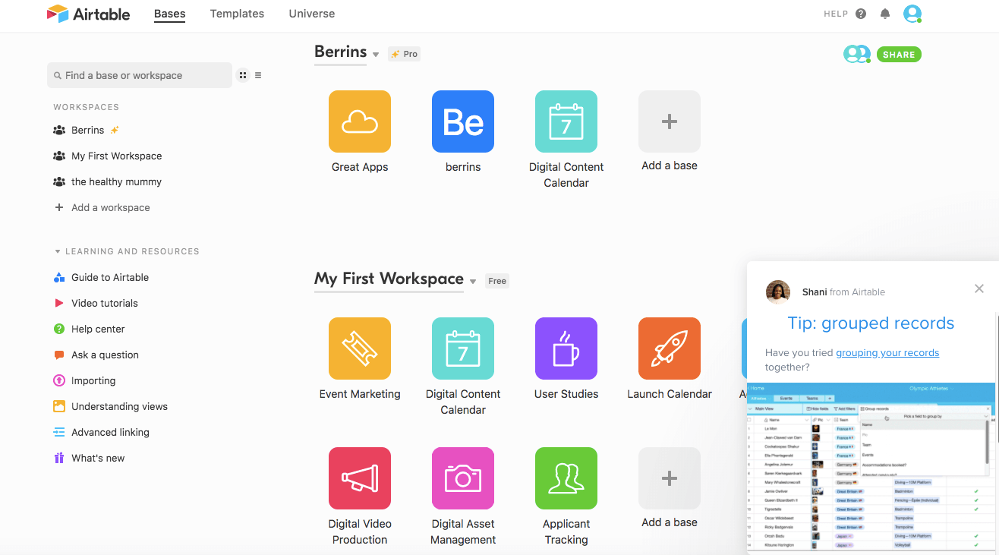Click the Free plan badge

497,281
